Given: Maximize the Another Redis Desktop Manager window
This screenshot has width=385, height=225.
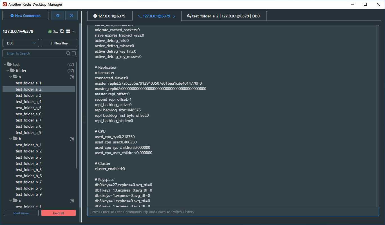Looking at the screenshot, I should pyautogui.click(x=365, y=4).
